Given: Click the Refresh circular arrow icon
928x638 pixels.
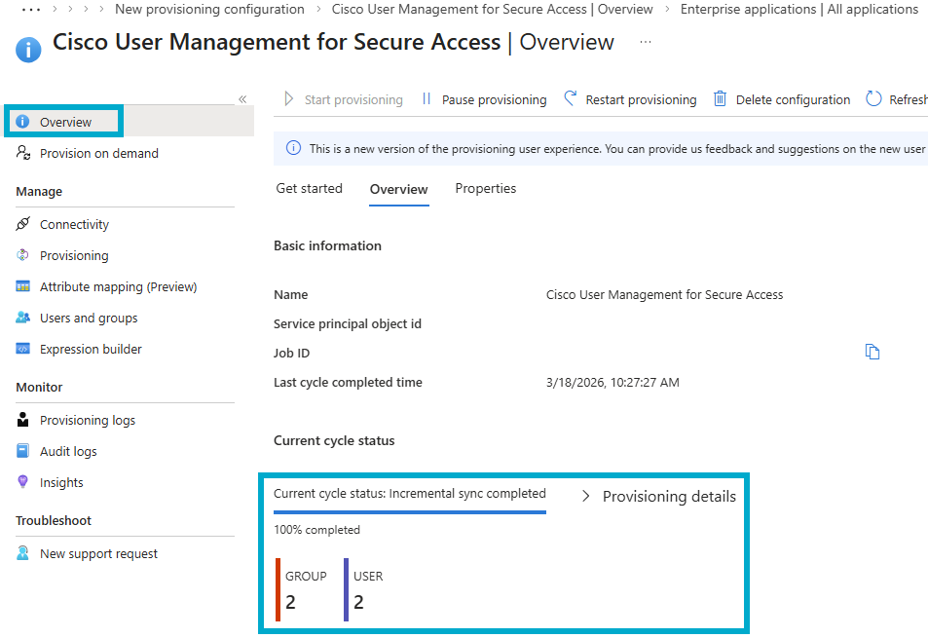Looking at the screenshot, I should click(x=873, y=98).
